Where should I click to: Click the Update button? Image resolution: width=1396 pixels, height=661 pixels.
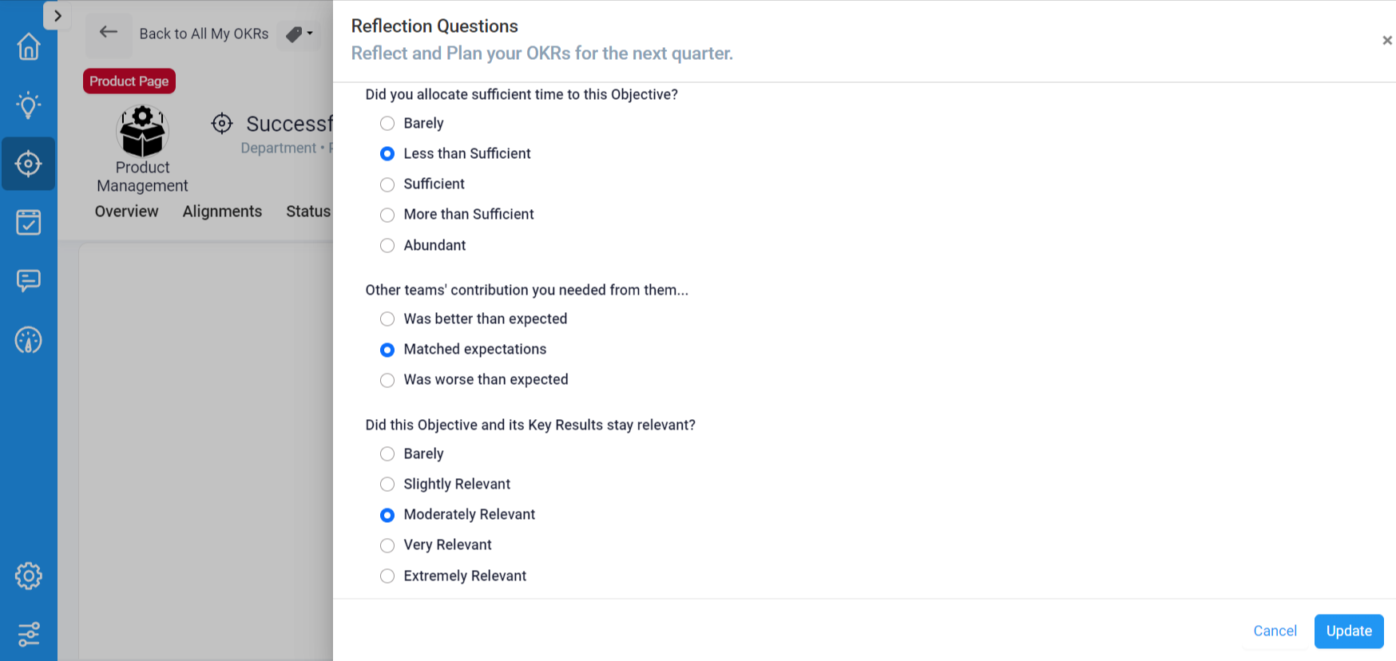coord(1349,631)
